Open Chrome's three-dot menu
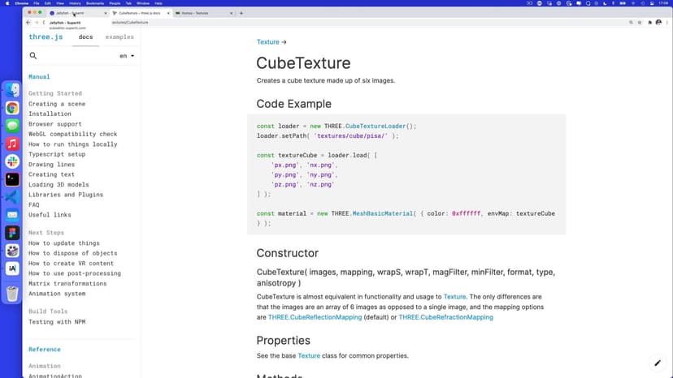Image resolution: width=673 pixels, height=378 pixels. coord(668,23)
